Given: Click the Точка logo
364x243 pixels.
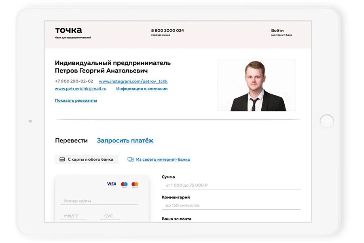Looking at the screenshot, I should (x=73, y=32).
